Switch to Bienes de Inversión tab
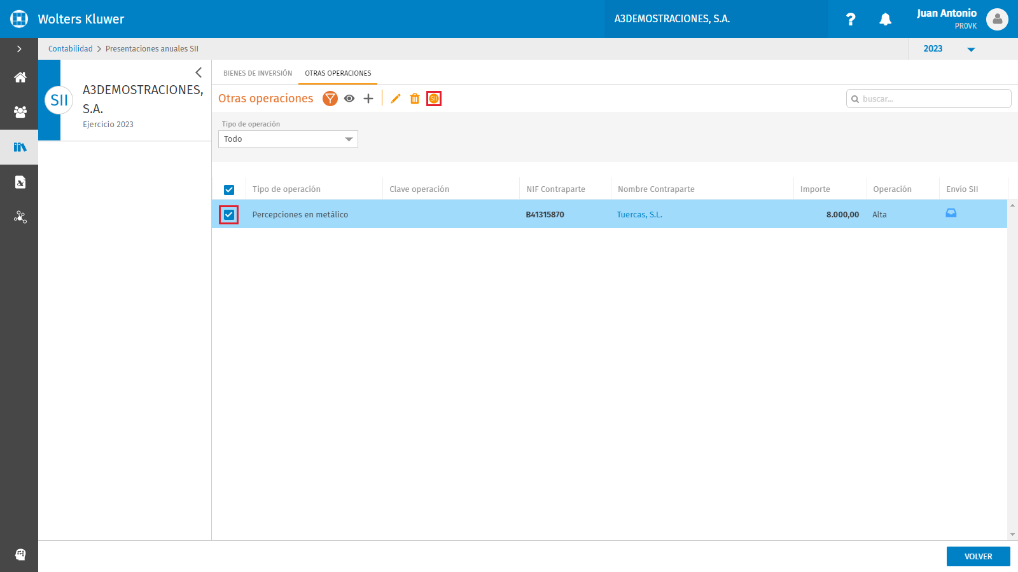 (258, 73)
